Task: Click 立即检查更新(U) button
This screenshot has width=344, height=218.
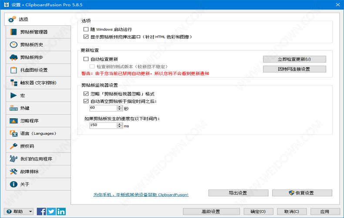Action: click(x=294, y=59)
